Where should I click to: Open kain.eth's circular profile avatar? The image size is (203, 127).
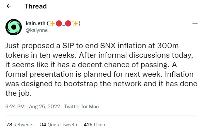[14, 27]
